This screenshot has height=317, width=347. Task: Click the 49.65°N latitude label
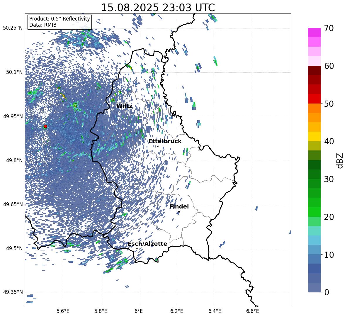13,204
